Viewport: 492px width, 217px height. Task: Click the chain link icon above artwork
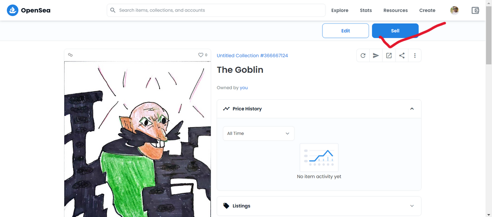pos(70,55)
